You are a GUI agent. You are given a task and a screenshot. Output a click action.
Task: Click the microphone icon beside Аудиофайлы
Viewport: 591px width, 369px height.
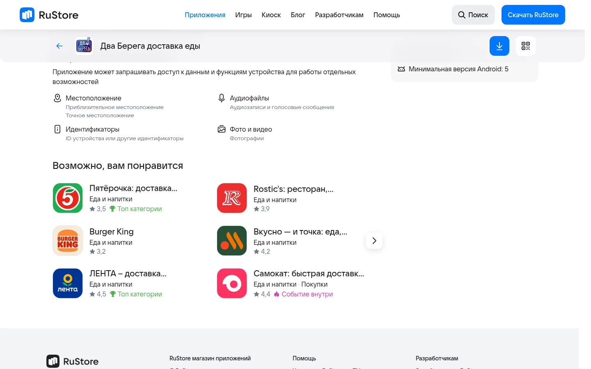click(x=222, y=98)
